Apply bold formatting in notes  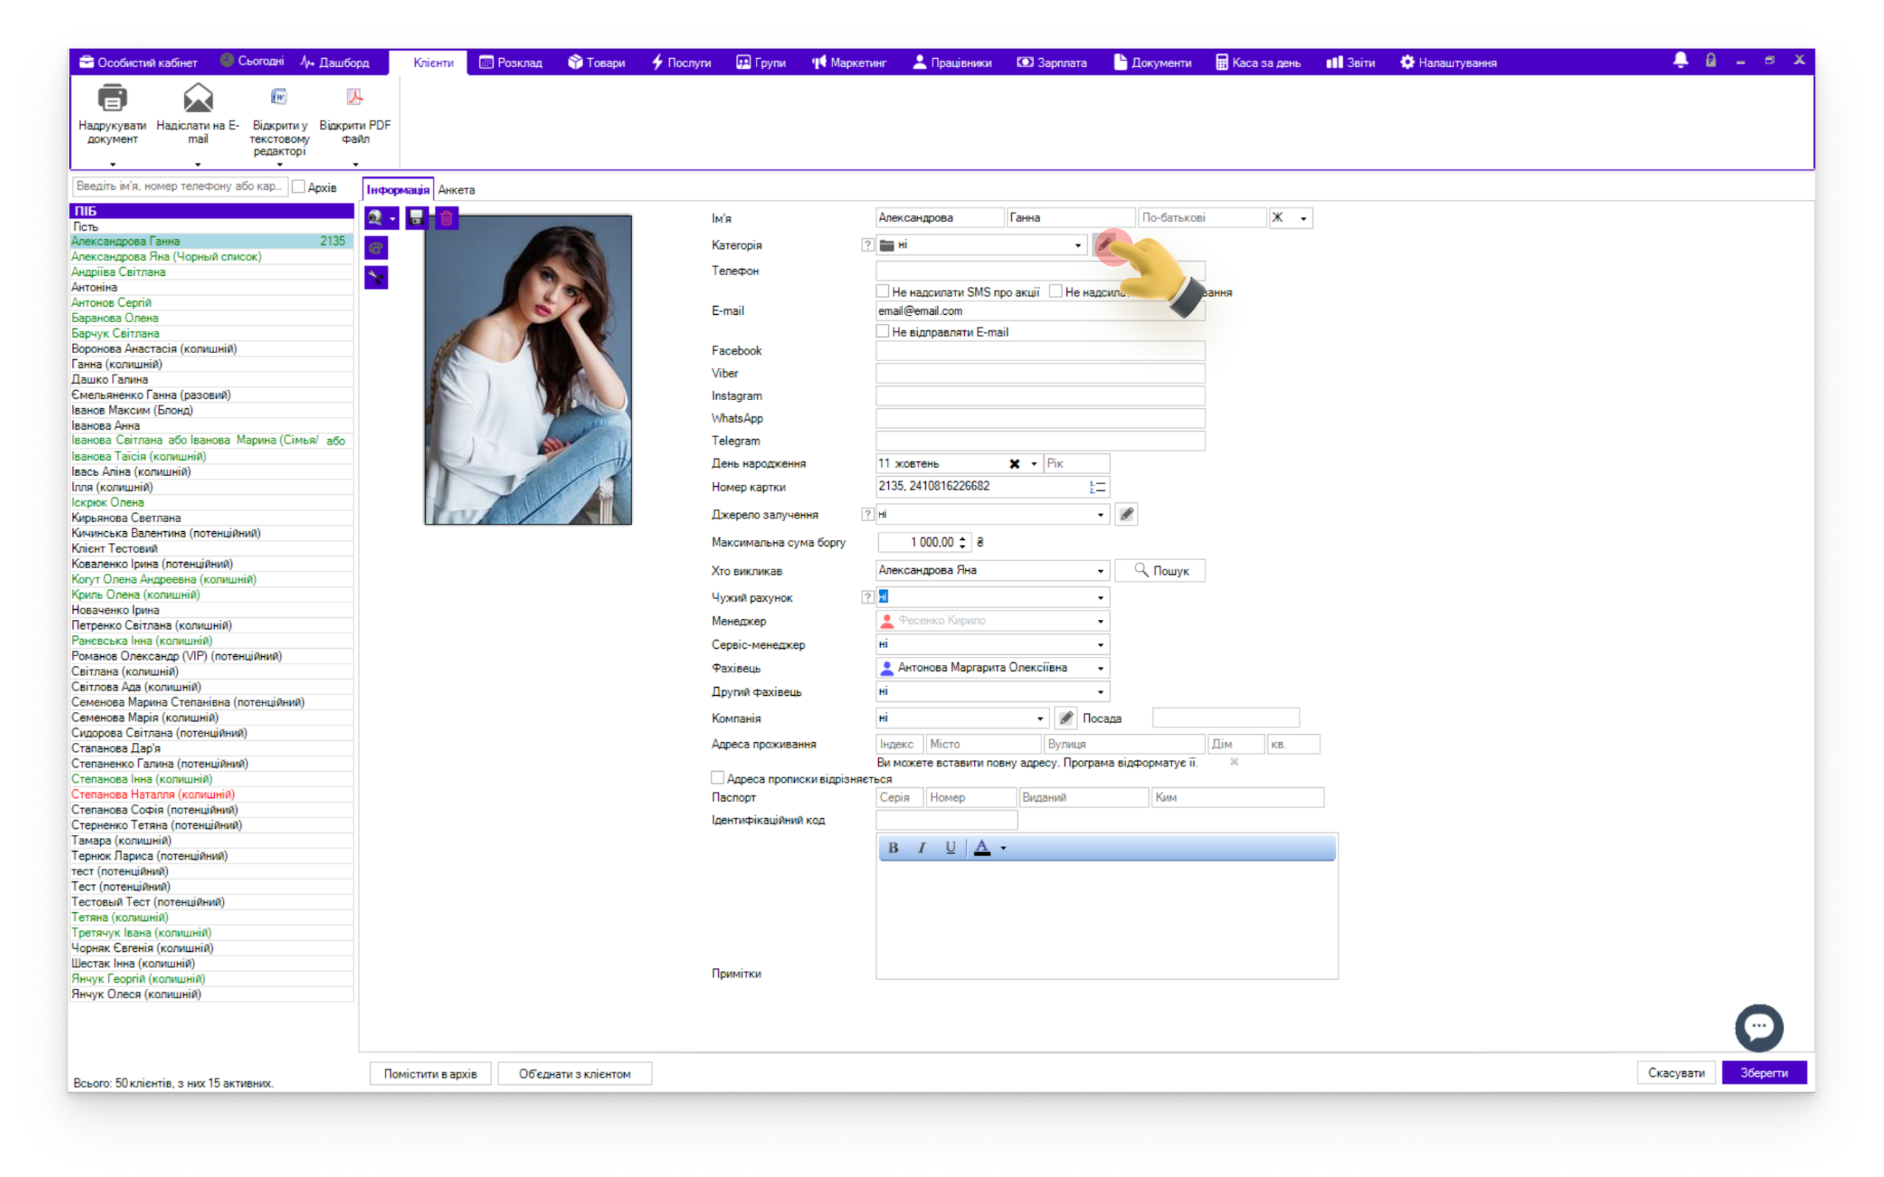(x=893, y=848)
